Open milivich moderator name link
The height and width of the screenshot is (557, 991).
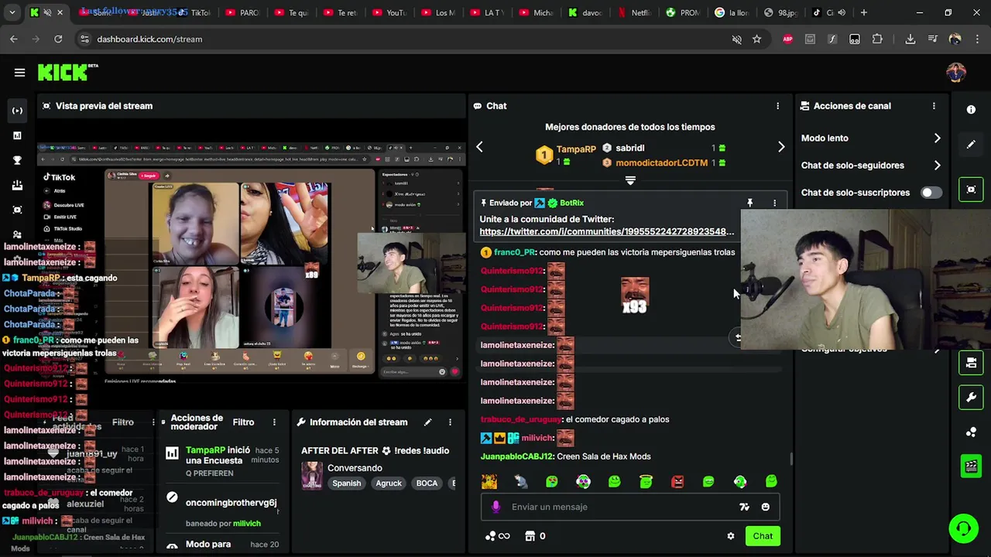[x=247, y=524]
